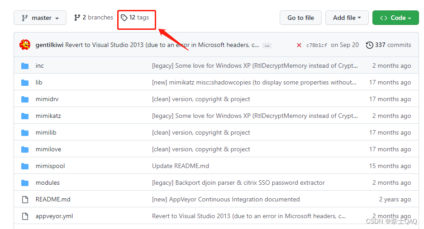Screen dimensions: 424x229
Task: Open the lib directory
Action: pyautogui.click(x=39, y=82)
